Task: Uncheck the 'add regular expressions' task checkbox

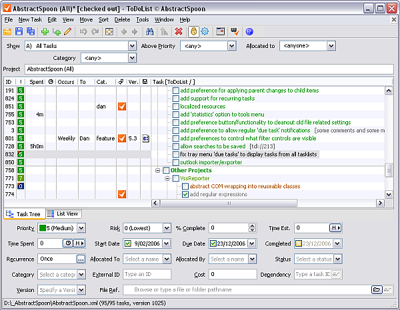Action: [185, 194]
